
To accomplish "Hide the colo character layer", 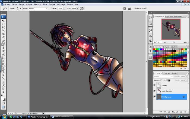I will 155,91.
